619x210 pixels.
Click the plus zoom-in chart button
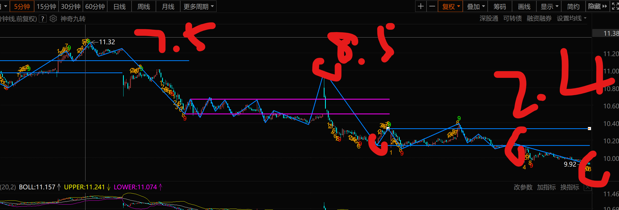[421, 6]
